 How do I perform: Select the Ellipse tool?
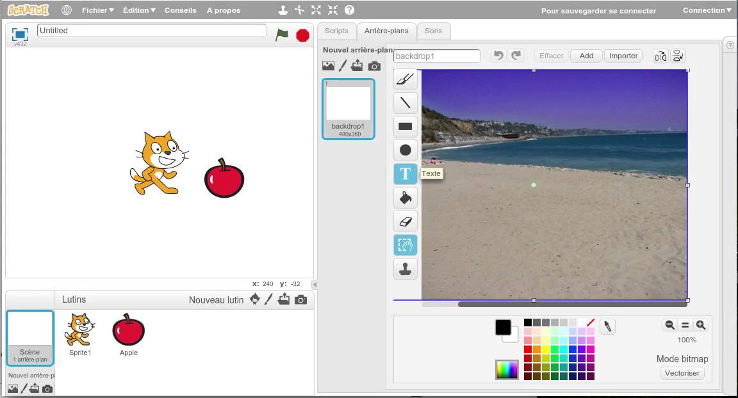click(406, 150)
